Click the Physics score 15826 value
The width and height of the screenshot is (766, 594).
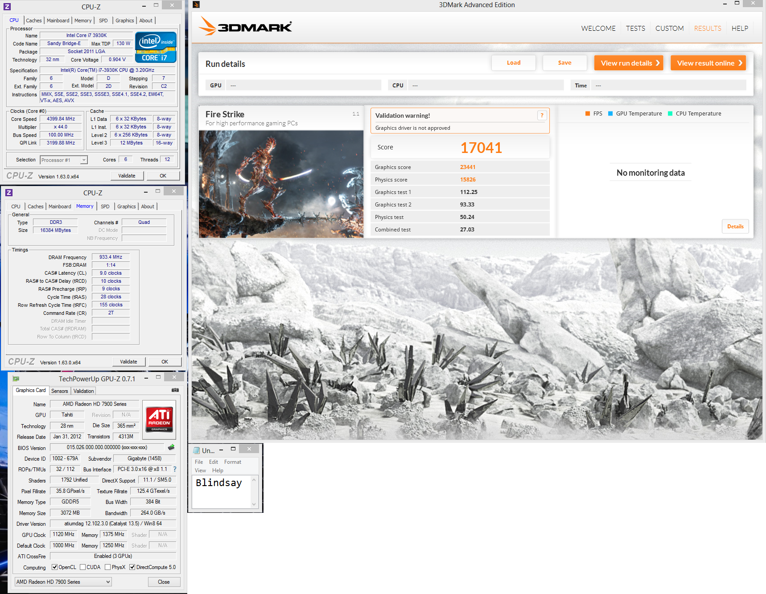coord(468,180)
